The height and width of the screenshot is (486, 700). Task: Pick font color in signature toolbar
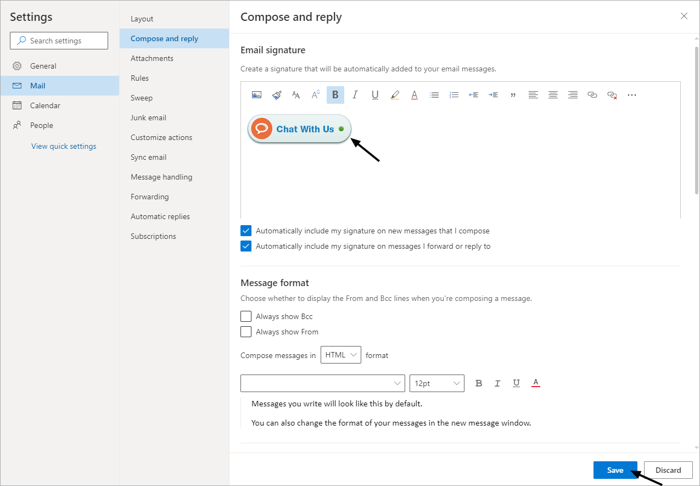point(415,95)
